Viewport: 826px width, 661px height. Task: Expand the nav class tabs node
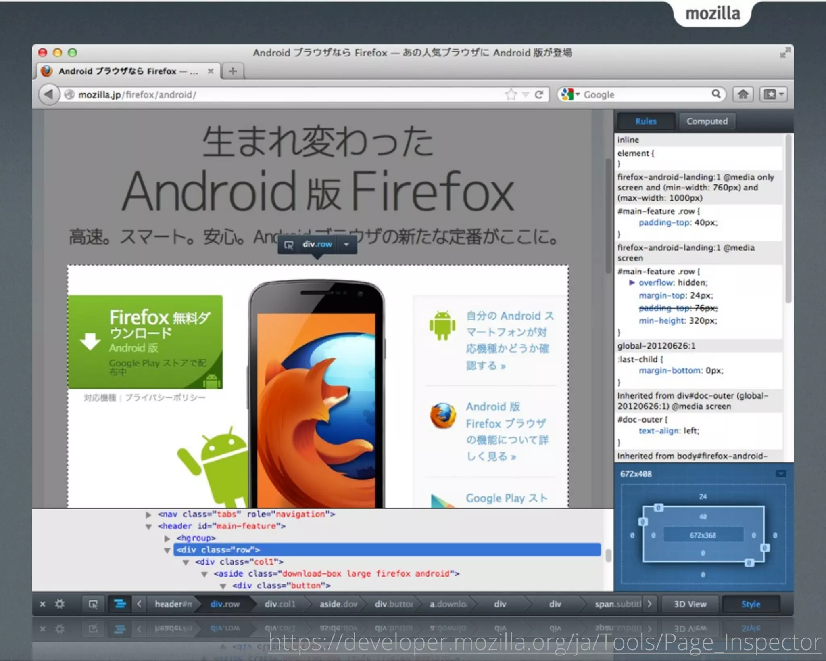[148, 515]
